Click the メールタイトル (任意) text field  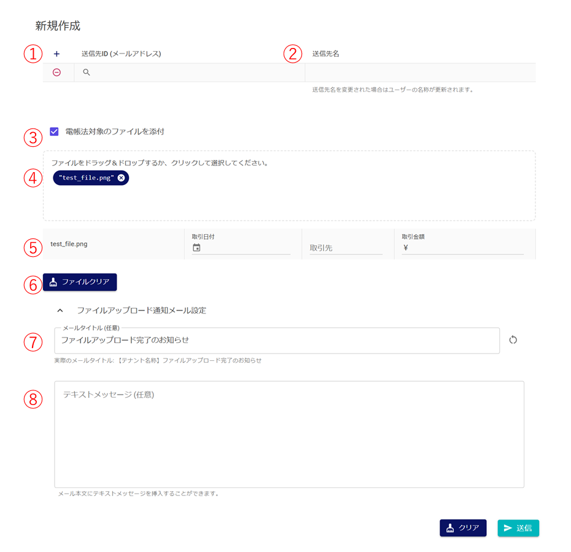point(276,341)
